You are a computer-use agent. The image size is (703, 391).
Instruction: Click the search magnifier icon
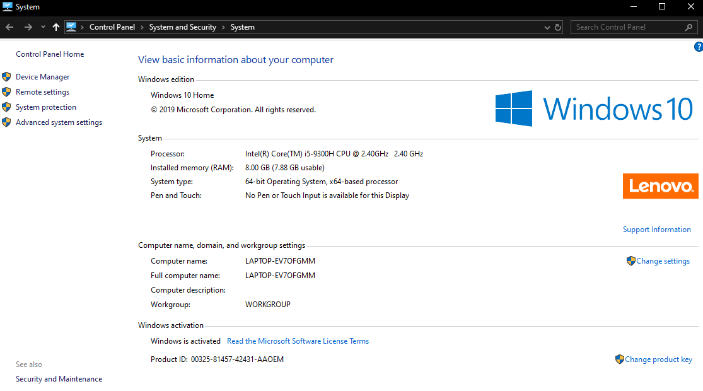pyautogui.click(x=688, y=27)
